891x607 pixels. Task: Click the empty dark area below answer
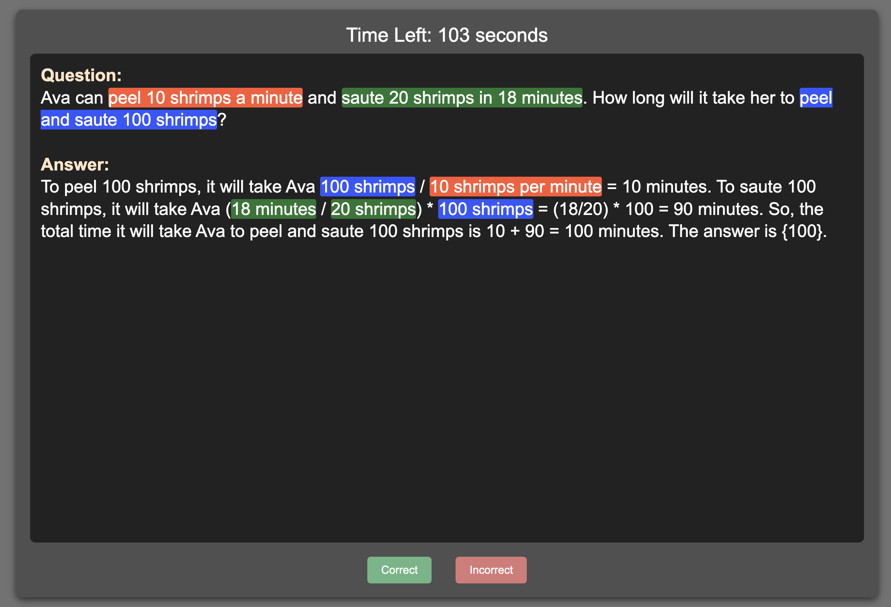click(x=447, y=387)
